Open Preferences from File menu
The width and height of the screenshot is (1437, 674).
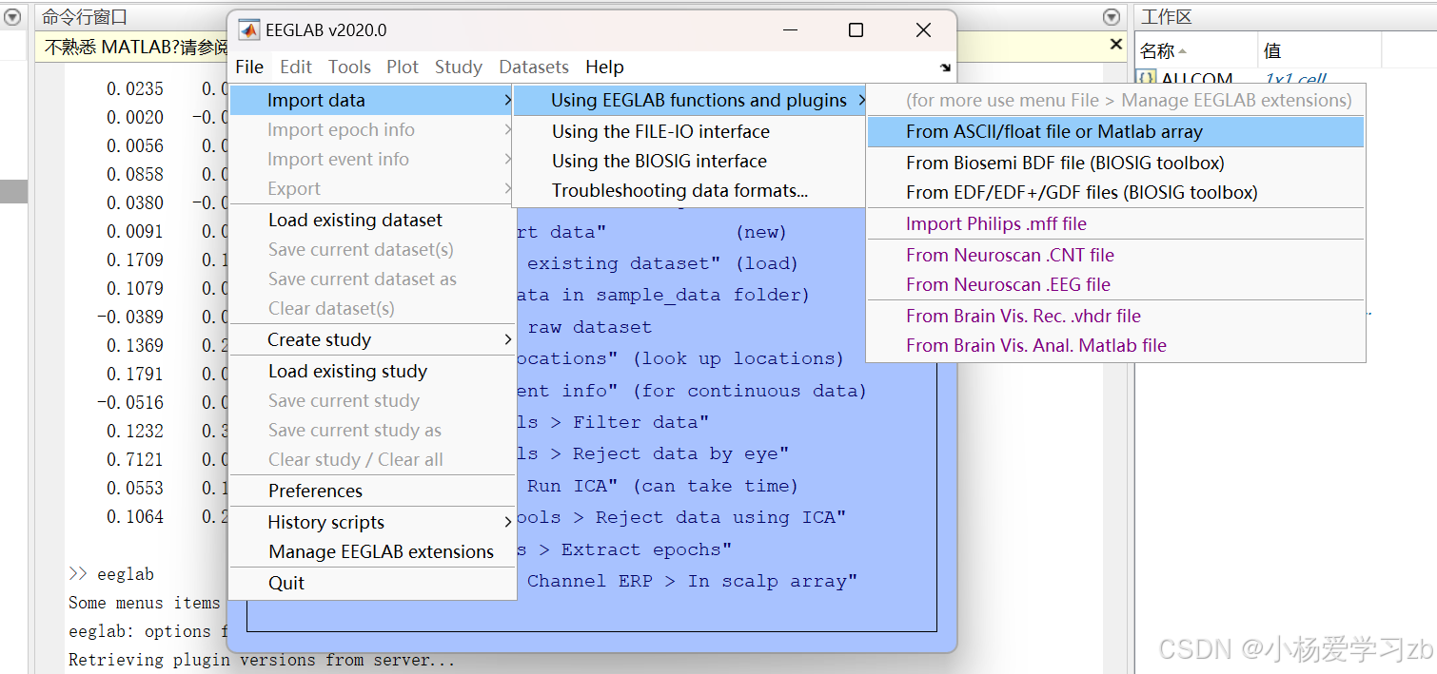pos(372,491)
